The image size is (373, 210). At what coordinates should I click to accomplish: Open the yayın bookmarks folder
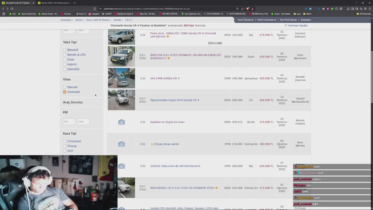click(x=297, y=14)
